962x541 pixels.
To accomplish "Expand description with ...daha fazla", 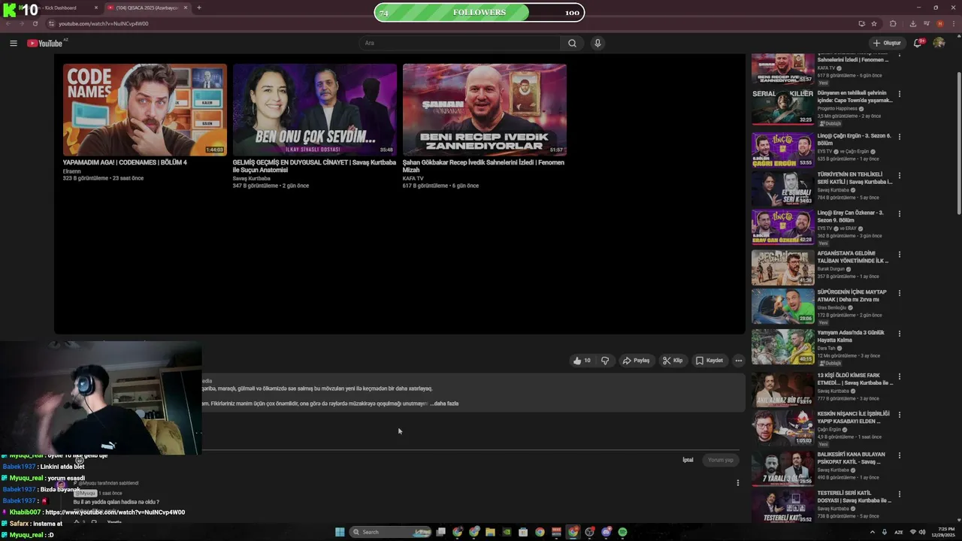I will (444, 403).
